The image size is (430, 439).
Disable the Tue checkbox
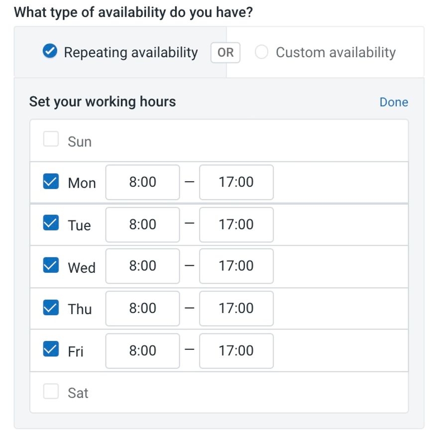[51, 222]
